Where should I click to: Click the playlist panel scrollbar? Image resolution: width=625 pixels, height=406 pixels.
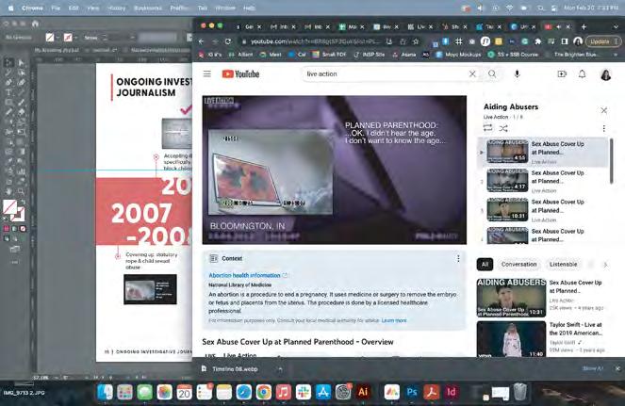click(611, 161)
